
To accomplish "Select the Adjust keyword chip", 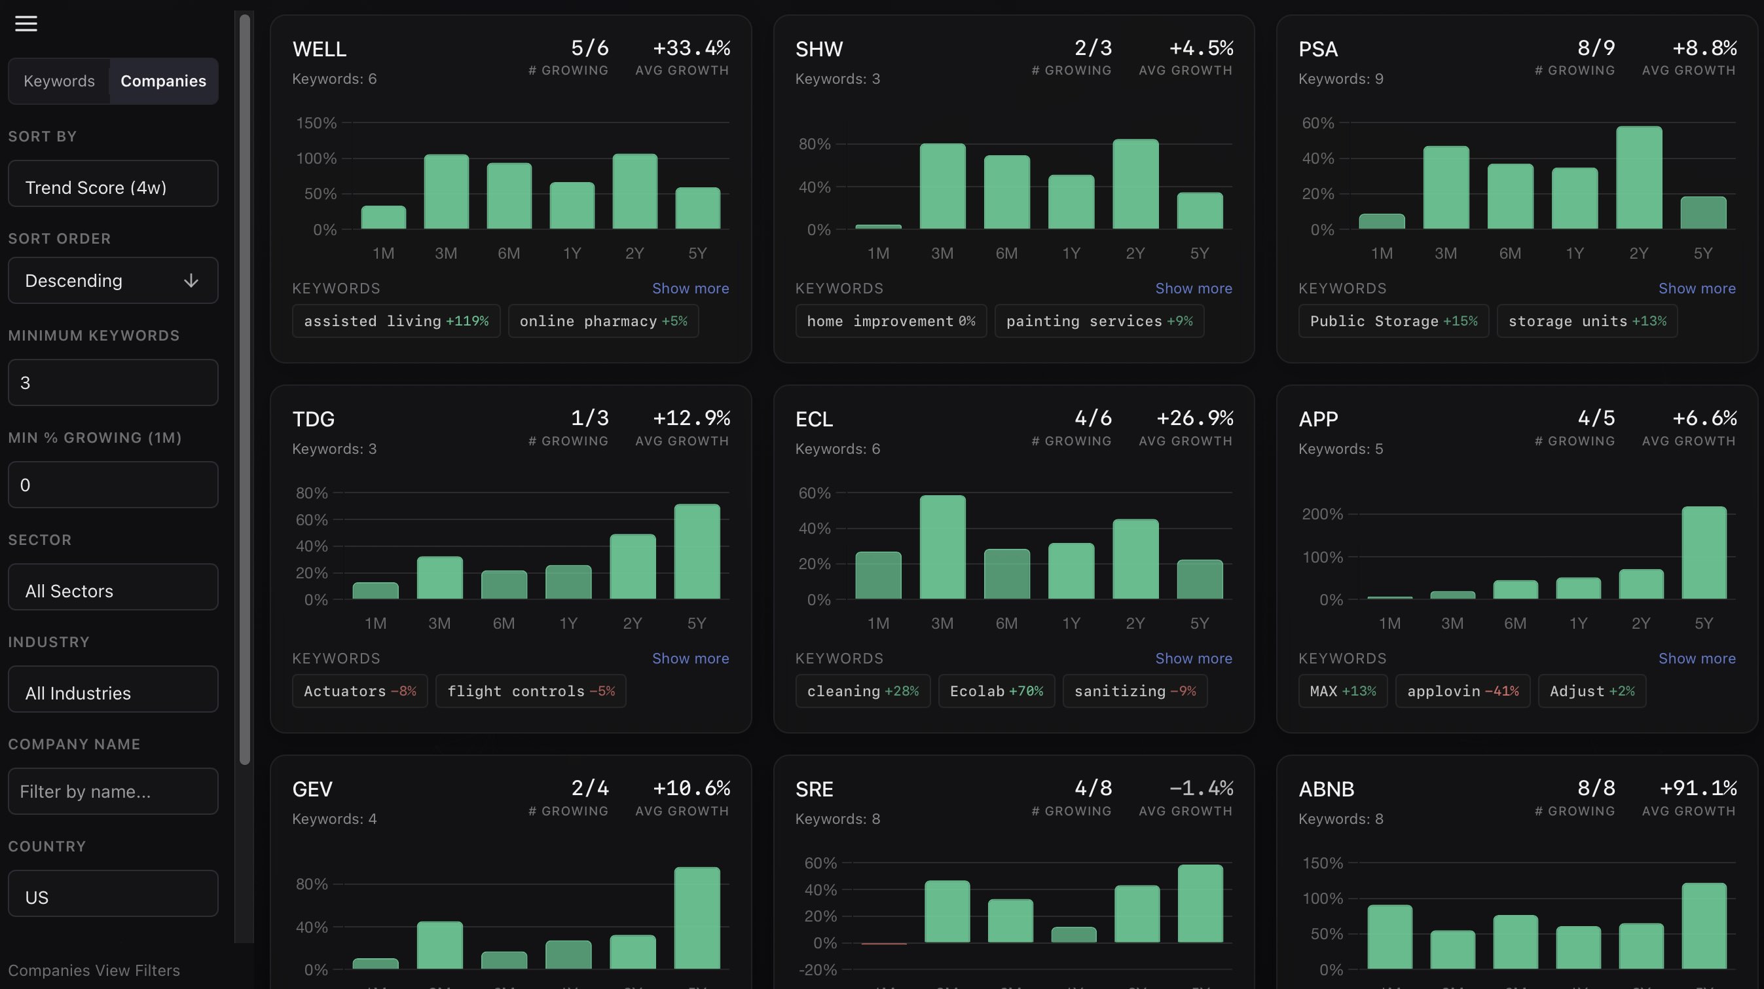I will coord(1592,691).
